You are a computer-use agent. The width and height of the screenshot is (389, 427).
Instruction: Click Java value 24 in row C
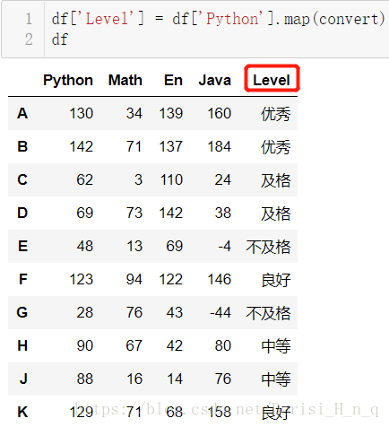[223, 179]
